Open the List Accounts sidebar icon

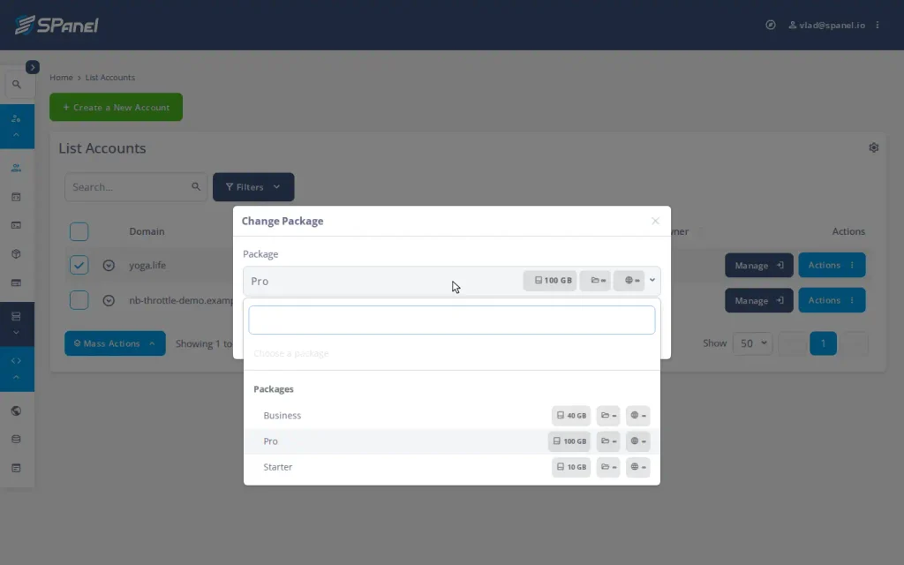pos(16,168)
